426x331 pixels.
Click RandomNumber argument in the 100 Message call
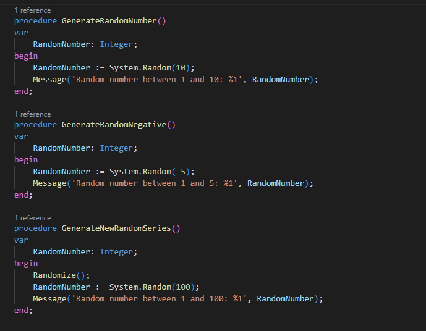click(285, 299)
